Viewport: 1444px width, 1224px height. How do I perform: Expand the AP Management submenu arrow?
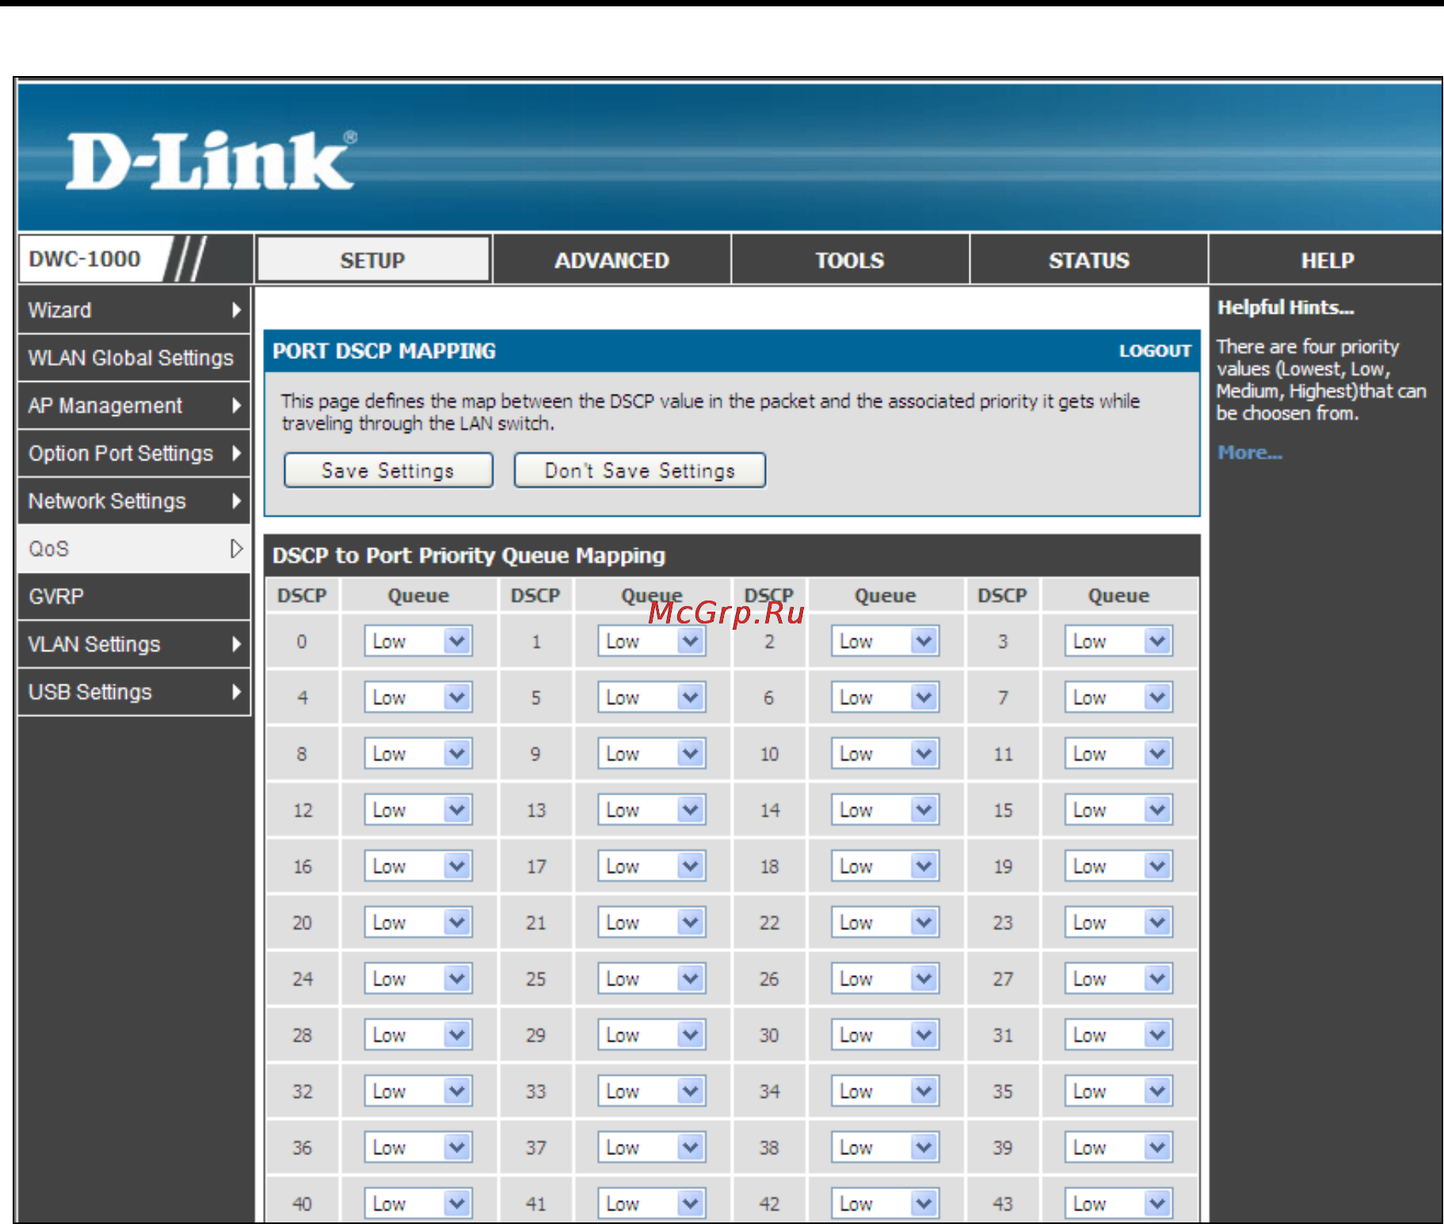(x=236, y=406)
